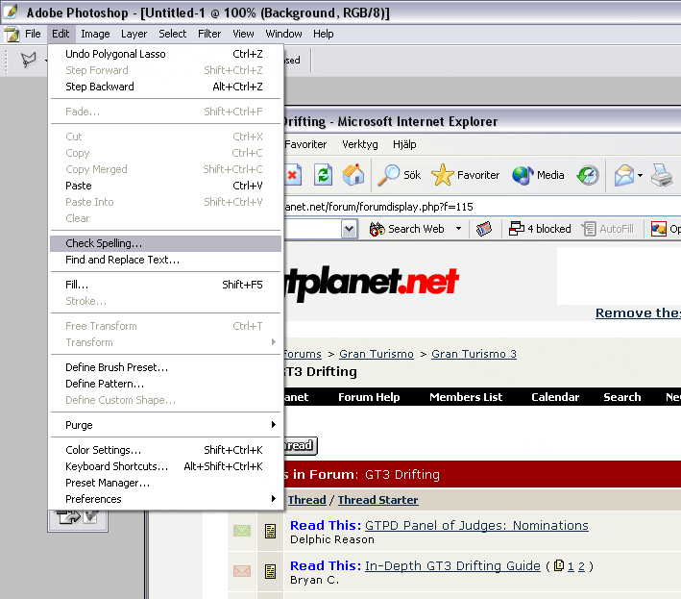Click Members List in nav bar
The height and width of the screenshot is (599, 681).
pos(466,397)
